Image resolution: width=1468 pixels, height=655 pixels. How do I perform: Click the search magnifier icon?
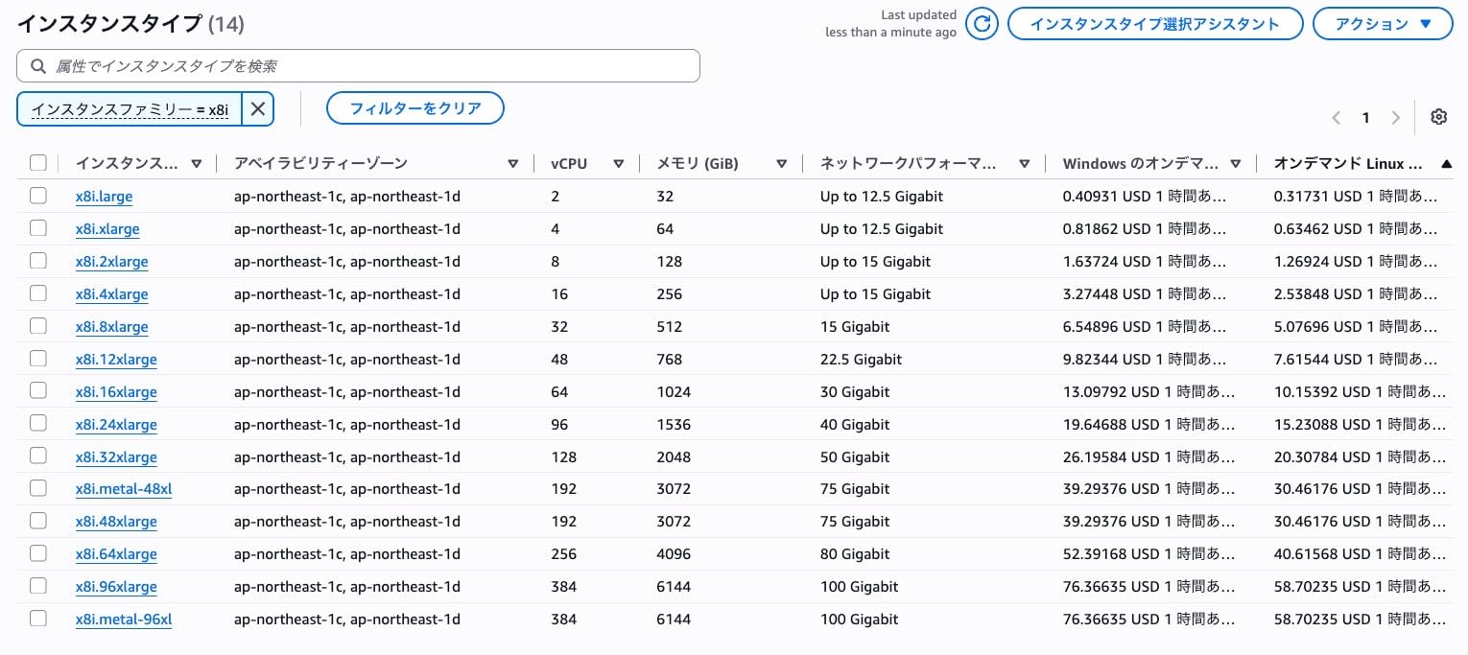(x=38, y=66)
